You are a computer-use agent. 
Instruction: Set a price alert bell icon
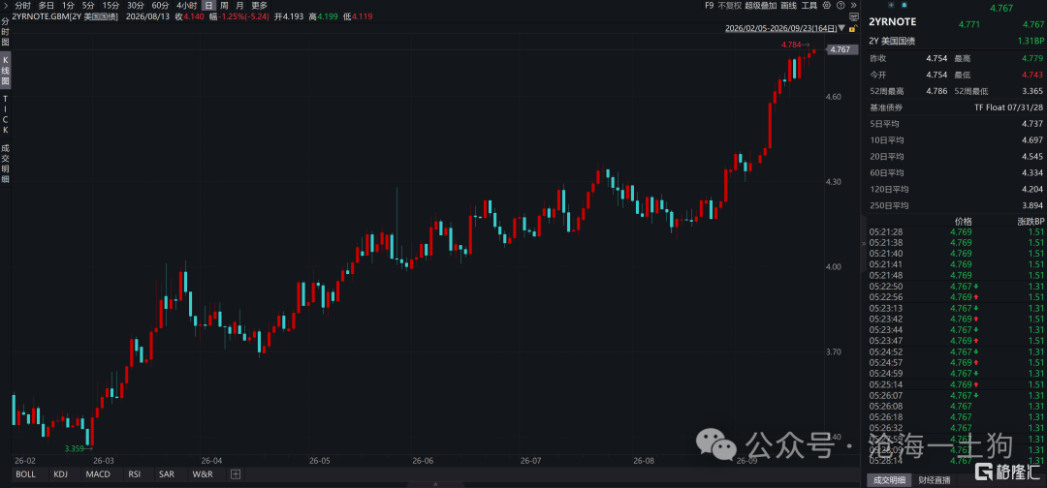pyautogui.click(x=904, y=5)
